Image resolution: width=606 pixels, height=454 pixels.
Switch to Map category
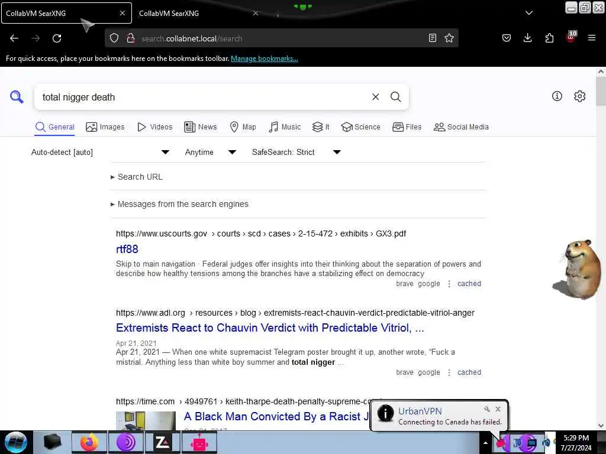pos(243,127)
